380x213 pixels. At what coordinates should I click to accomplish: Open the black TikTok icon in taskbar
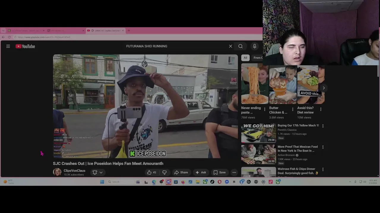[212, 182]
